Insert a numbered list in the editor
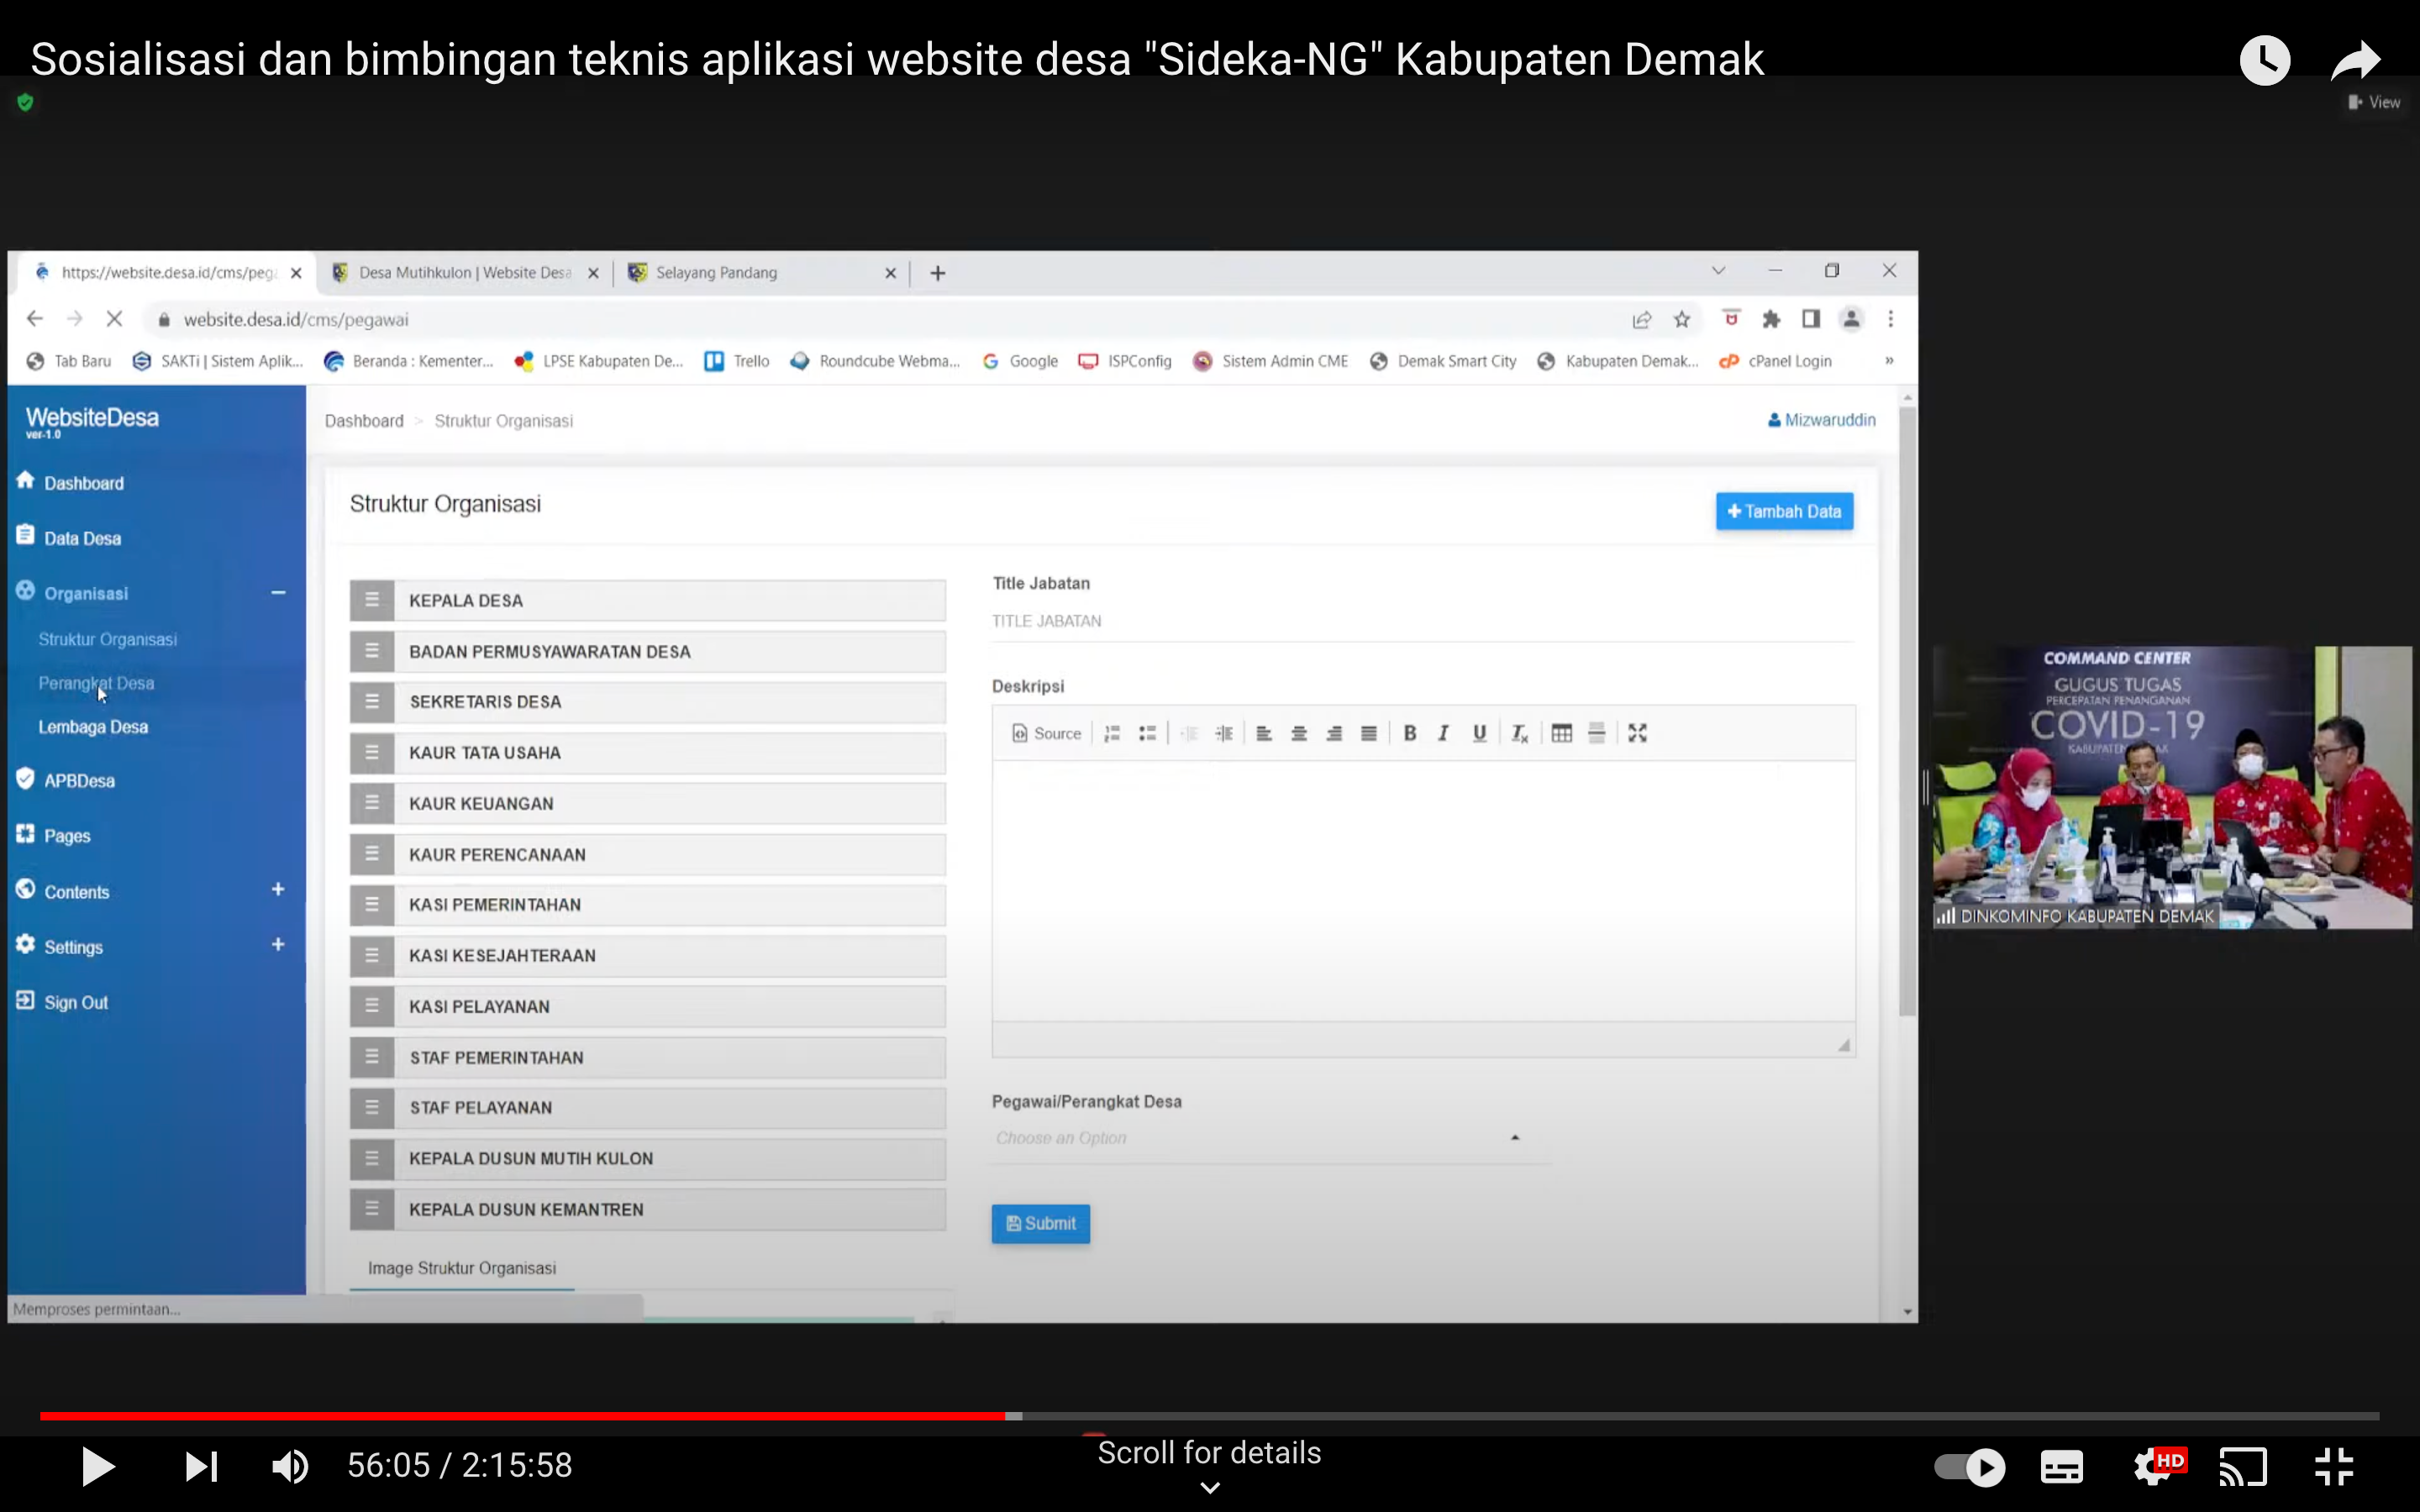This screenshot has height=1512, width=2420. coord(1112,733)
